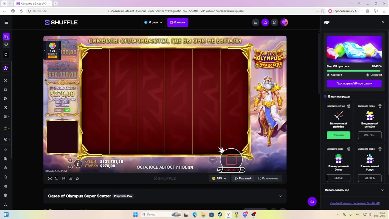Screen dimensions: 389x219
Task: Add game to favorites star below game
Action: [x=77, y=179]
